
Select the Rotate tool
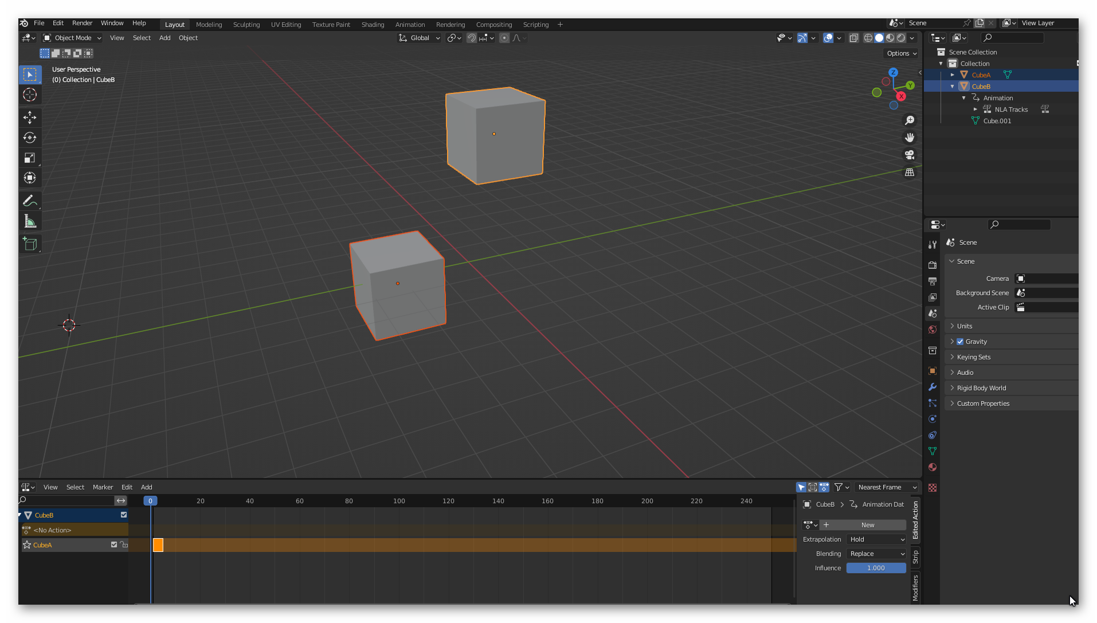[x=30, y=138]
